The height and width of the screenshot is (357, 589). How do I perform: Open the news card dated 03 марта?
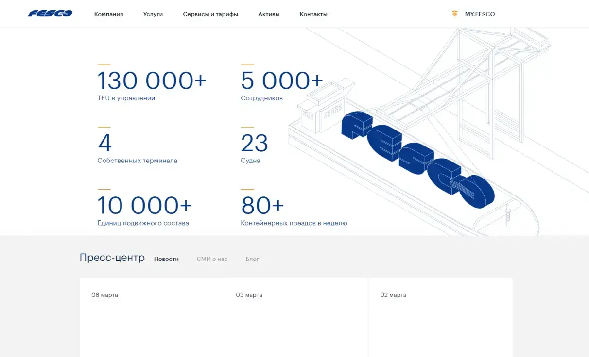click(296, 318)
